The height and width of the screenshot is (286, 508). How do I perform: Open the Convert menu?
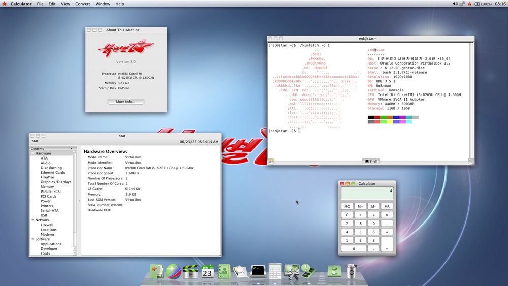pyautogui.click(x=82, y=4)
